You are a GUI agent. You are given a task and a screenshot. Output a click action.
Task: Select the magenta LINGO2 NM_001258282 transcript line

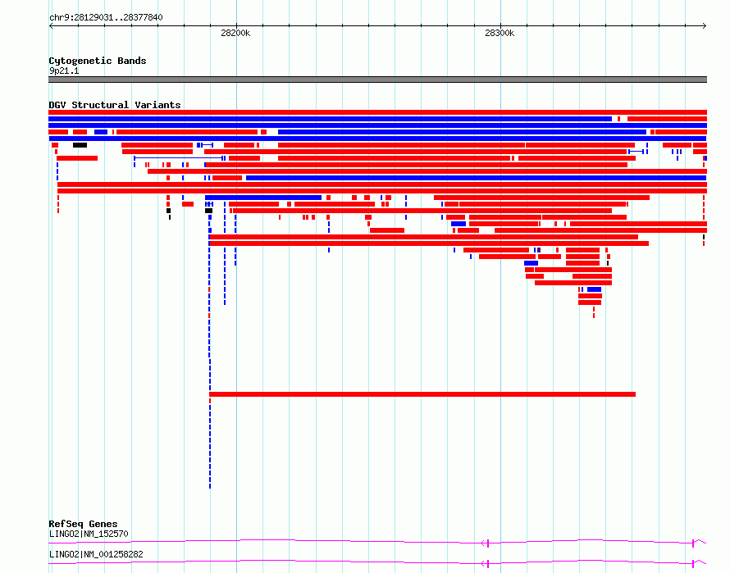pyautogui.click(x=377, y=563)
